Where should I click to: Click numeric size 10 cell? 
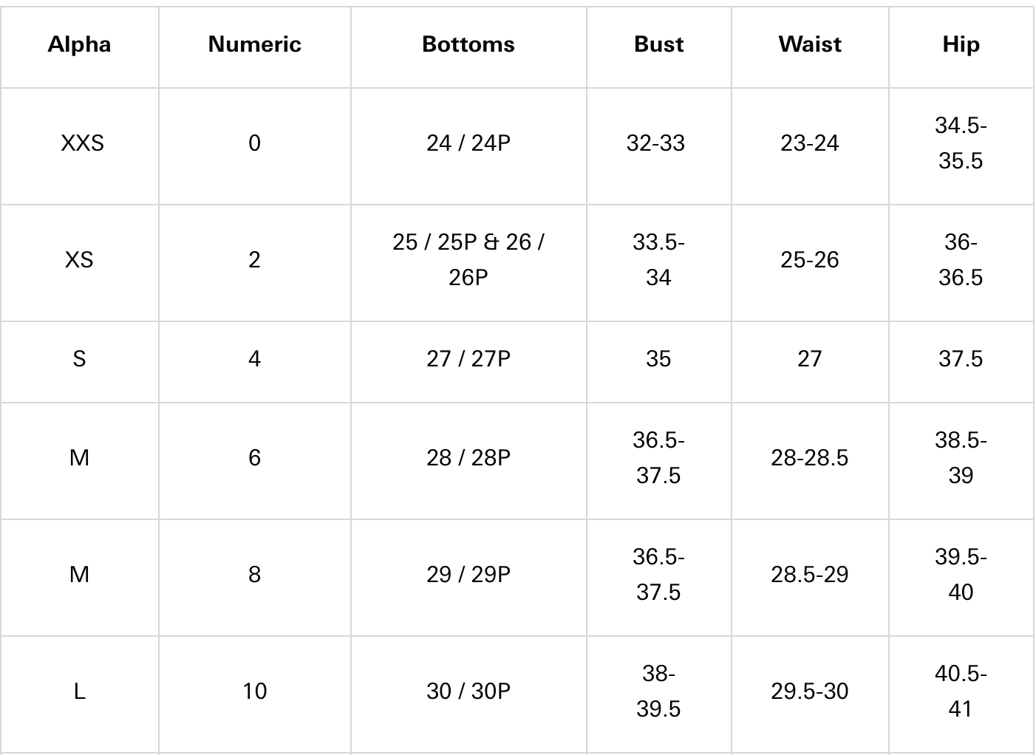[254, 691]
